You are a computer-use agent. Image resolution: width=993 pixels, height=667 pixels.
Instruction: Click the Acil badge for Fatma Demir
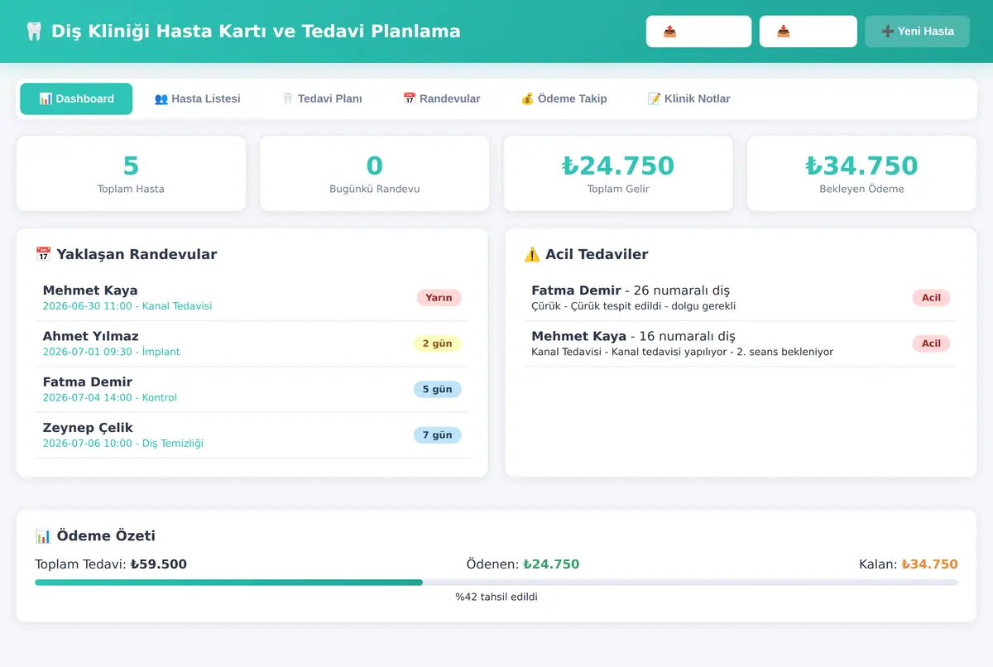point(931,298)
